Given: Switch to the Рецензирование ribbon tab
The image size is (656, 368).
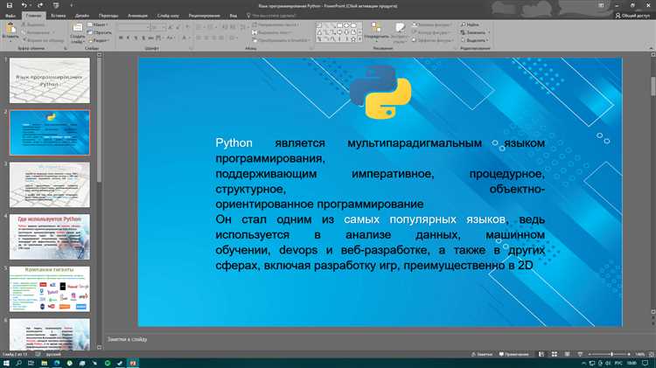Looking at the screenshot, I should pyautogui.click(x=204, y=16).
